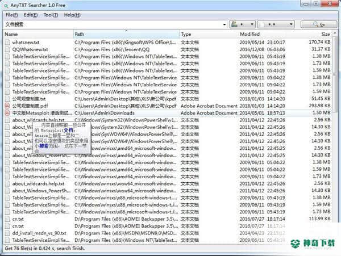Open the Help(H) menu
341x256 pixels.
[72, 15]
